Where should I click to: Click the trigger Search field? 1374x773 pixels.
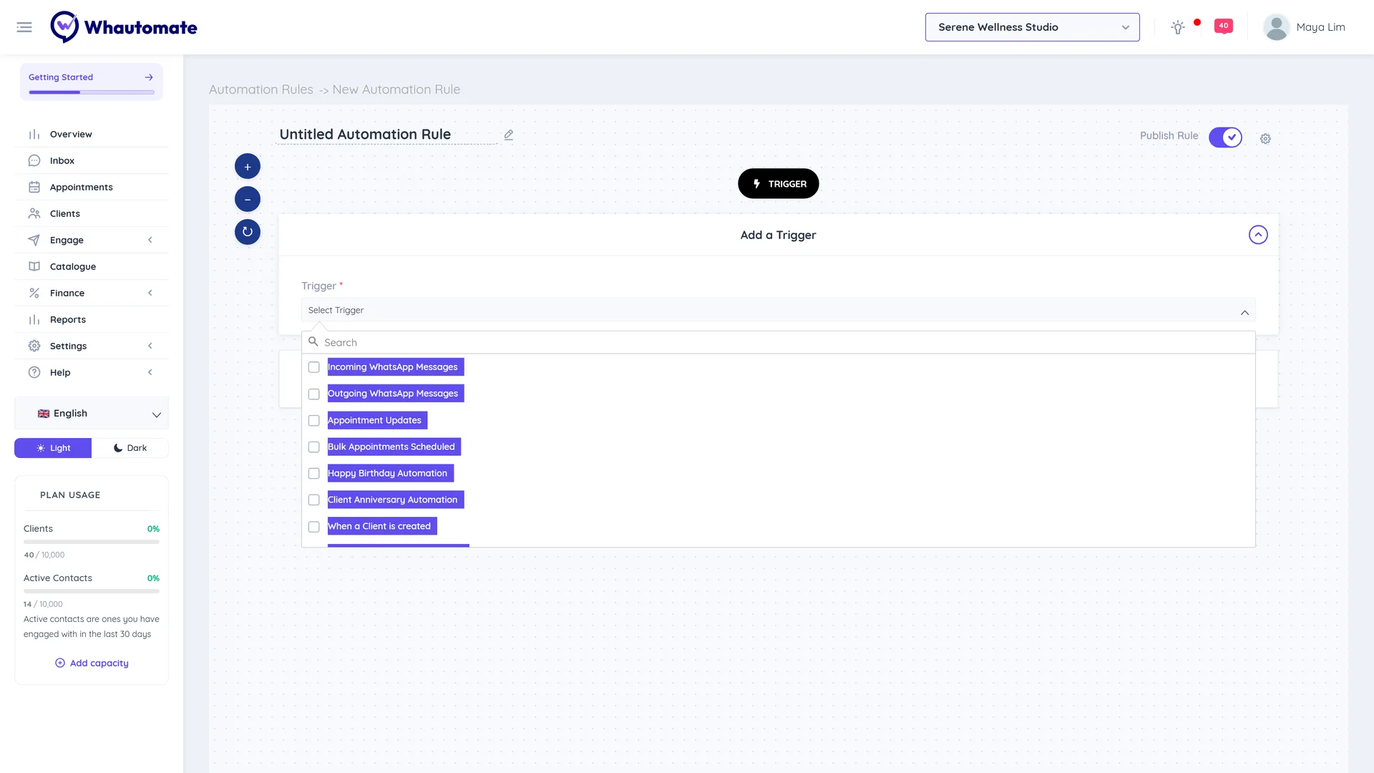(779, 342)
